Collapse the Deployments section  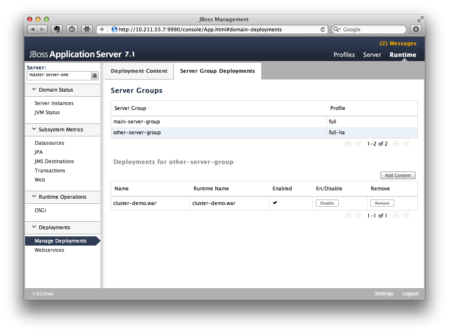(34, 228)
